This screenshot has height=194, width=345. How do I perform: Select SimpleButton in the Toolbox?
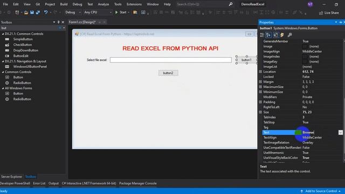pyautogui.click(x=23, y=39)
